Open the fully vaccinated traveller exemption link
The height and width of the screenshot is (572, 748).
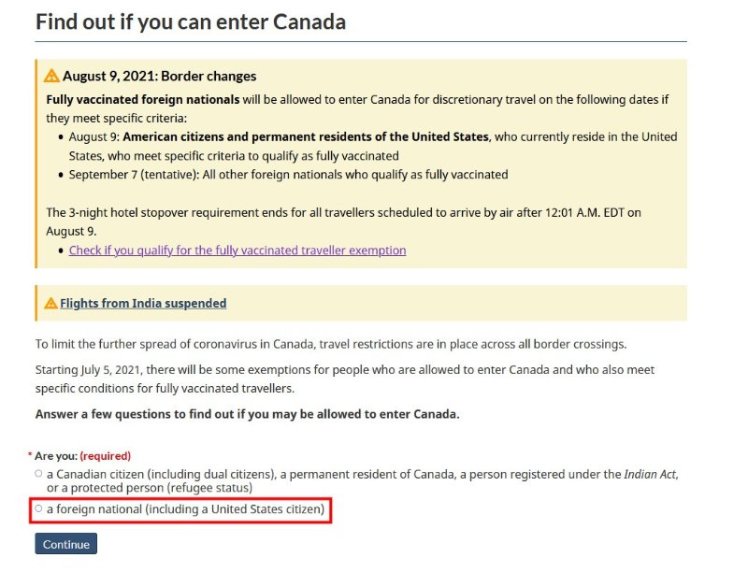237,250
